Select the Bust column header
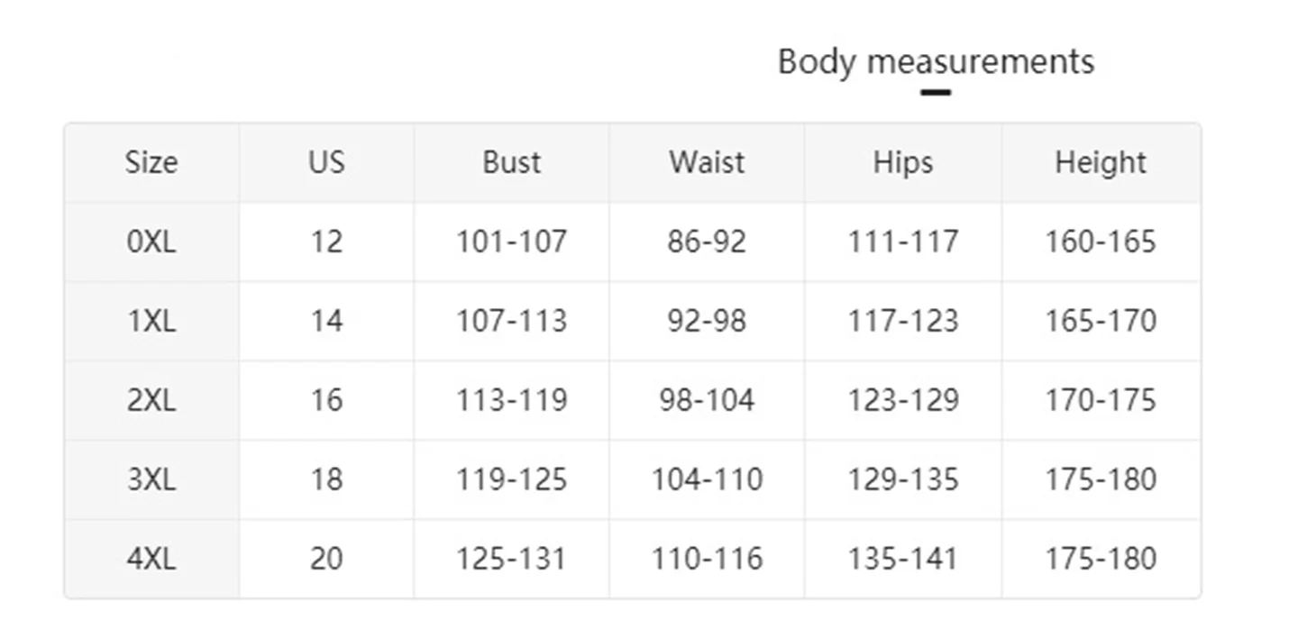Screen dimensions: 1298x620 click(512, 162)
